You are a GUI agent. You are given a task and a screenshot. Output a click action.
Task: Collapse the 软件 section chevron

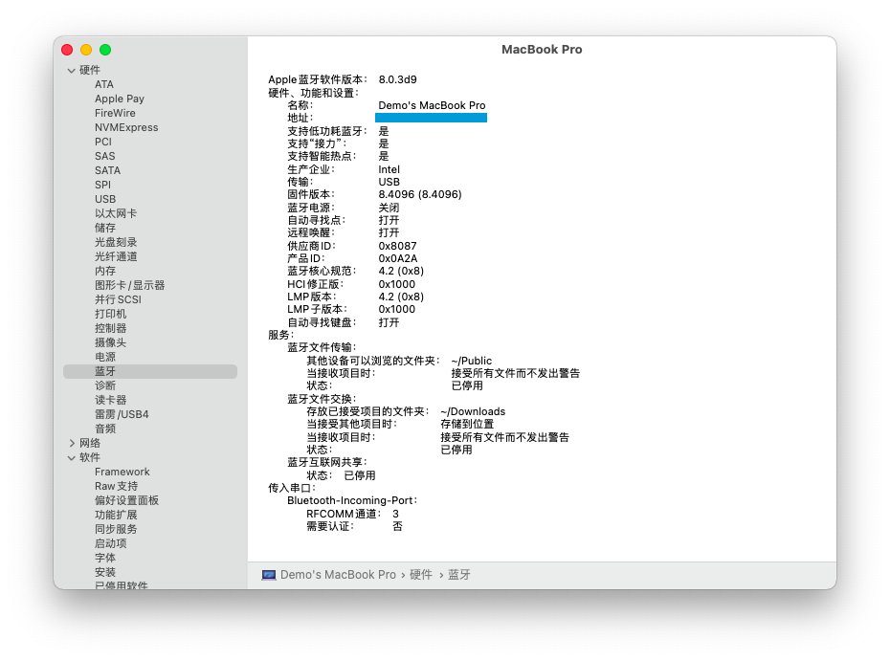tap(72, 458)
